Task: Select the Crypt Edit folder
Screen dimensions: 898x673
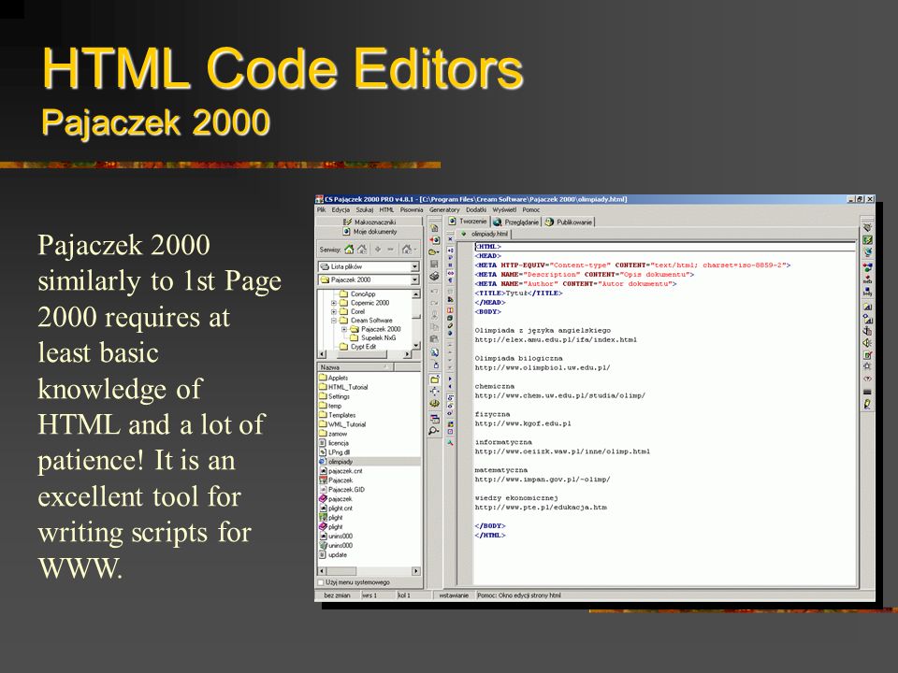Action: 358,347
